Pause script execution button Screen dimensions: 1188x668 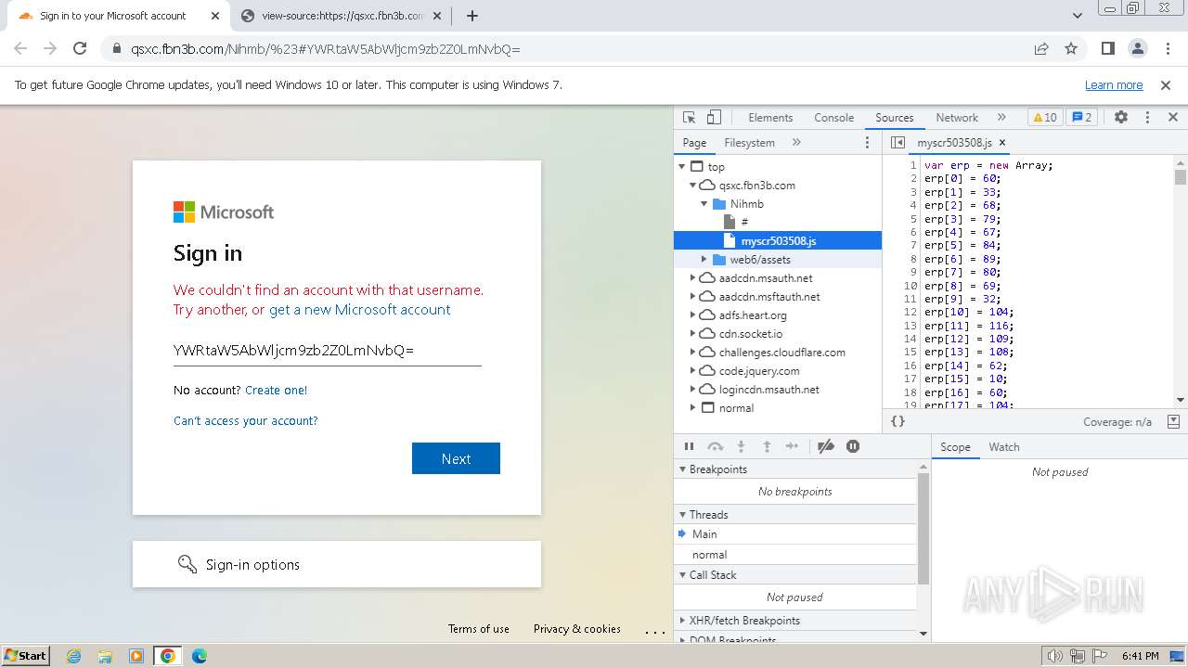point(690,446)
